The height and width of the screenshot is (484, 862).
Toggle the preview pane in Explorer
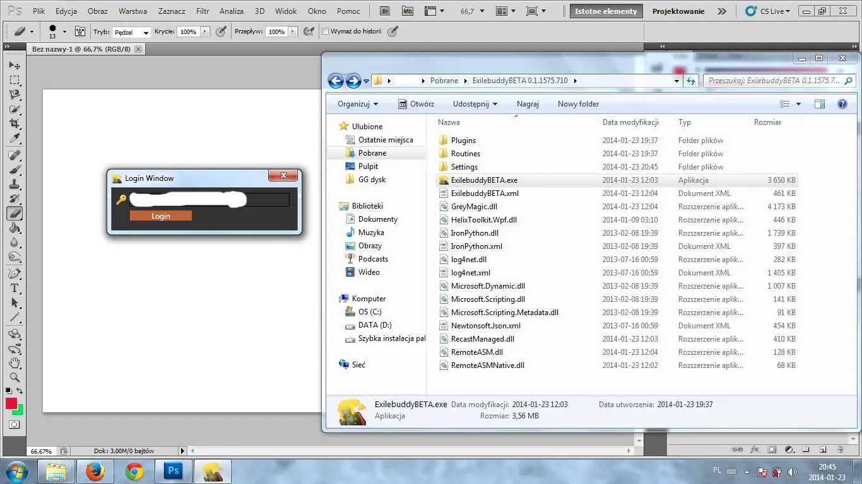click(819, 104)
